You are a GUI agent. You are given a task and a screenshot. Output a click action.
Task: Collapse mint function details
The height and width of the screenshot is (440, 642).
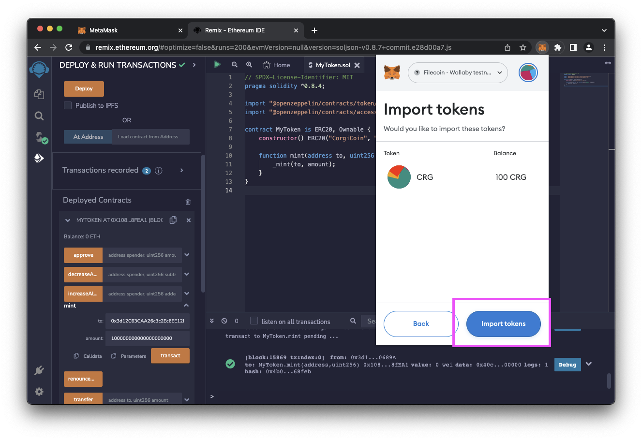(186, 306)
